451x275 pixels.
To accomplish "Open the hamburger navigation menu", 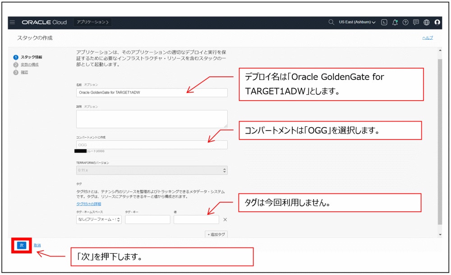I will pyautogui.click(x=12, y=22).
